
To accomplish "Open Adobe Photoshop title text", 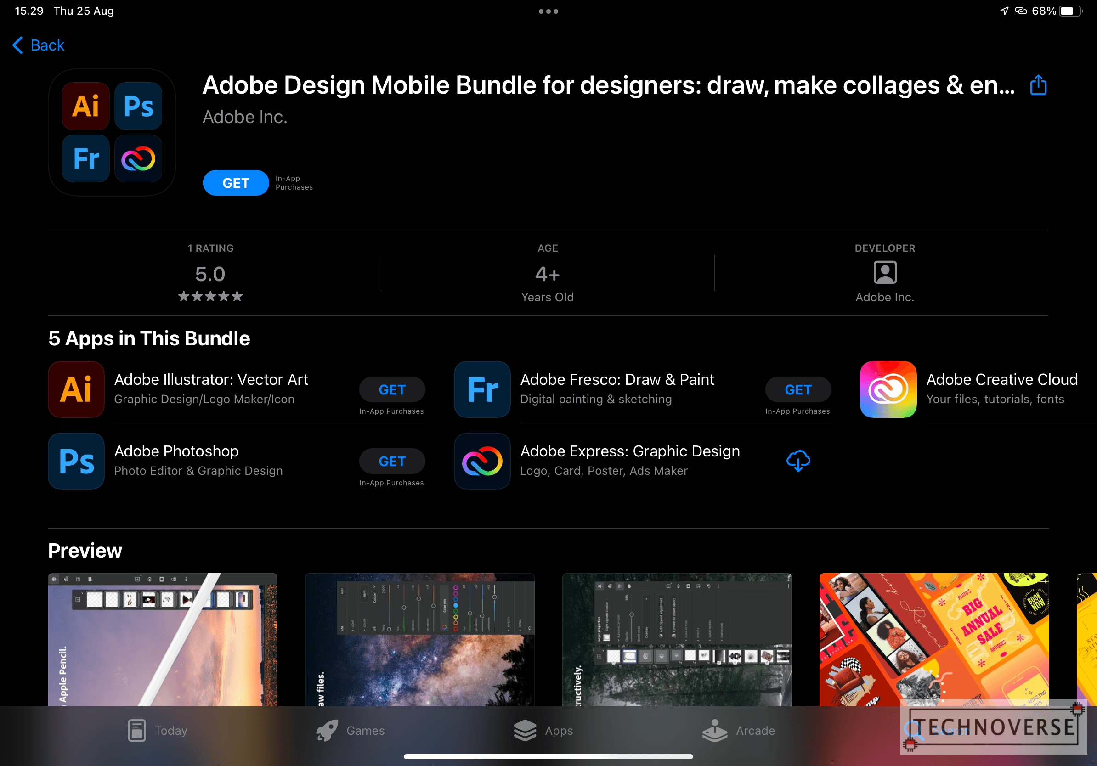I will coord(176,451).
